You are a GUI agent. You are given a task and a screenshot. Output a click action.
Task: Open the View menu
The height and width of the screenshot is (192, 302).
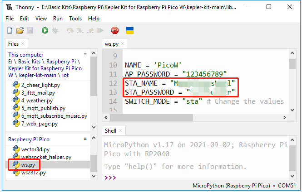(x=41, y=19)
